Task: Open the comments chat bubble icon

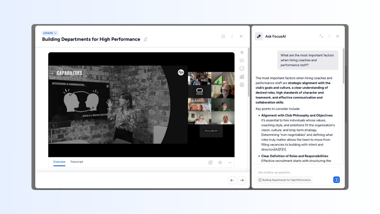Action: 242,68
